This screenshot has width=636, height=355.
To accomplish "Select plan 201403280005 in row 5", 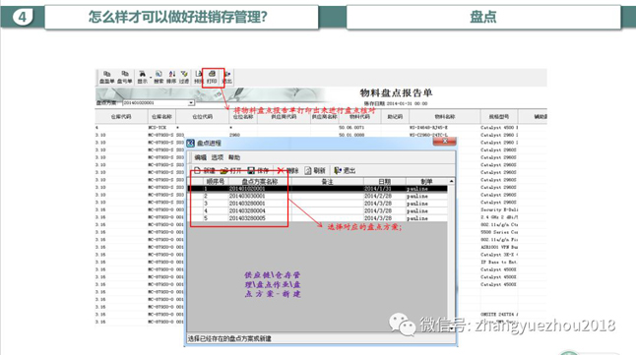I will pyautogui.click(x=247, y=218).
